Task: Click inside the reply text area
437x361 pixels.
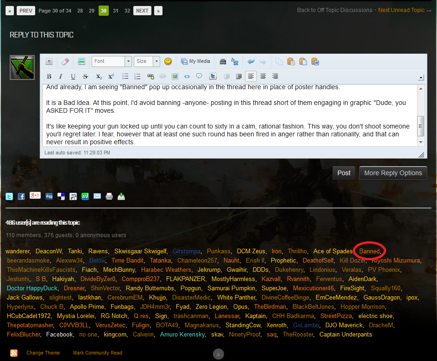Action: click(x=230, y=115)
